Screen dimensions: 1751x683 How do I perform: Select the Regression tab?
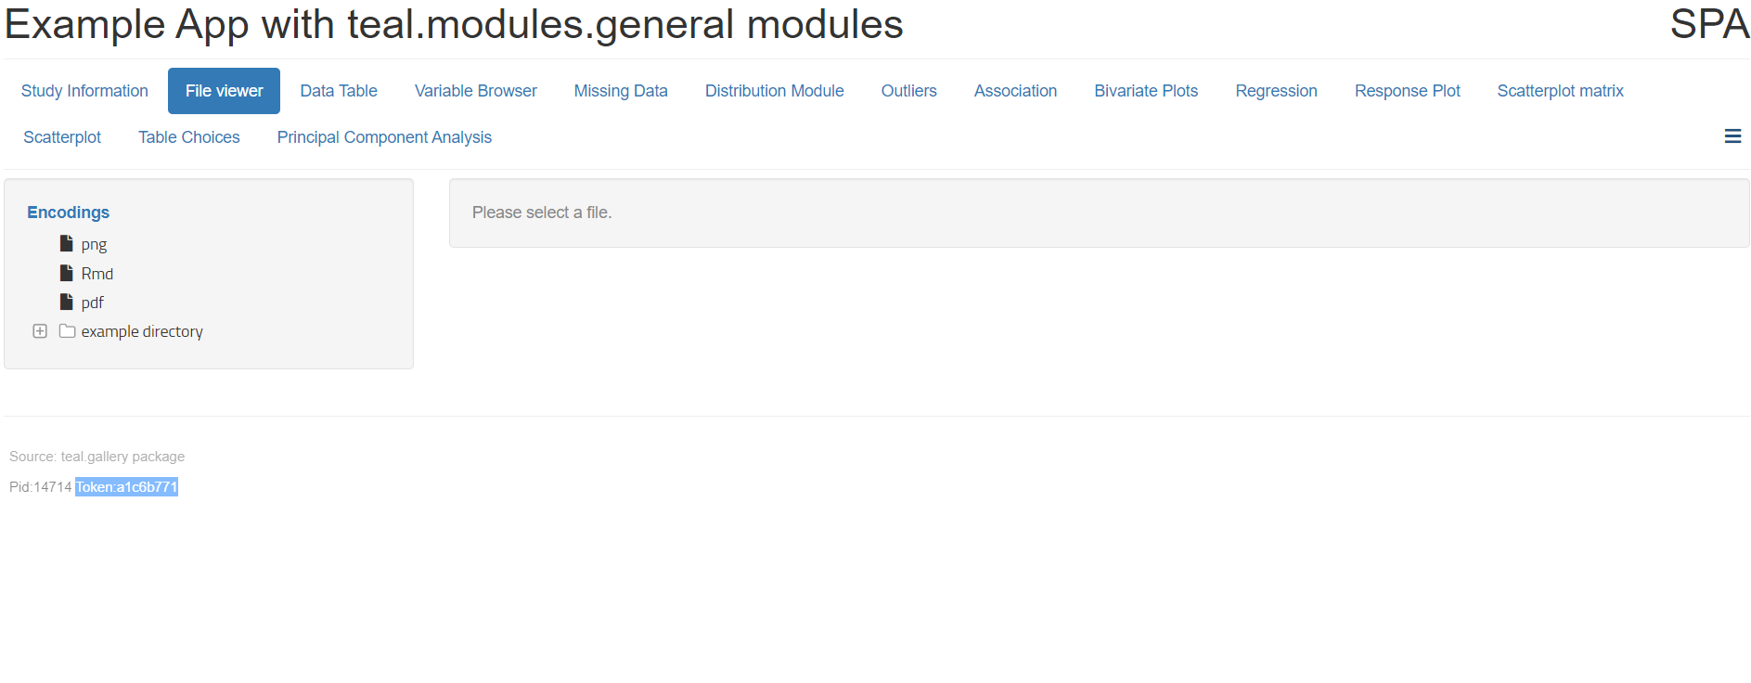click(1276, 90)
